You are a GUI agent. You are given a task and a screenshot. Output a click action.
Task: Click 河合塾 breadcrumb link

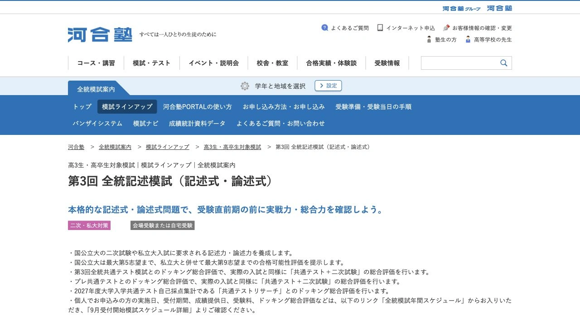76,147
